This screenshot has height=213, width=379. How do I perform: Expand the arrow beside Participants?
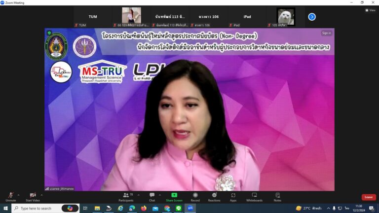139,195
